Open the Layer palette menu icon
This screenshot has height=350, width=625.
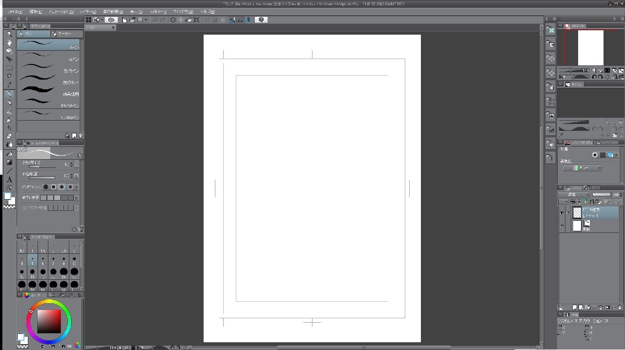tap(561, 187)
